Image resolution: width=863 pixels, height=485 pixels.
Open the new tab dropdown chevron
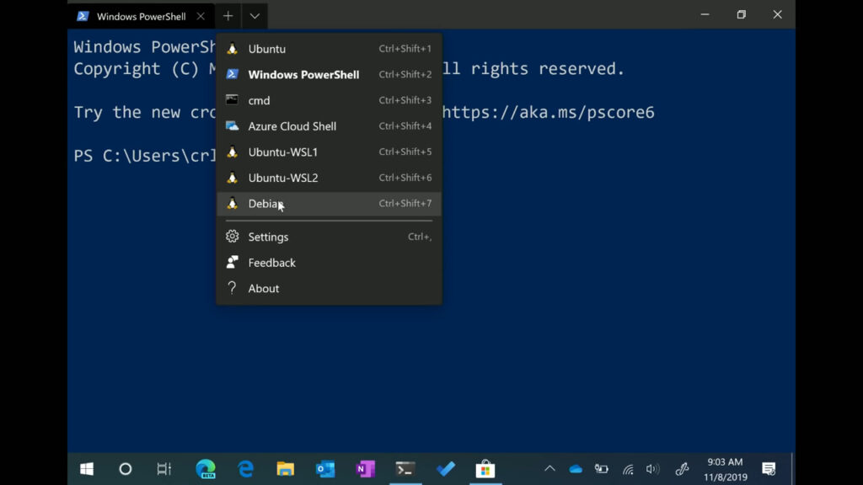click(x=255, y=16)
